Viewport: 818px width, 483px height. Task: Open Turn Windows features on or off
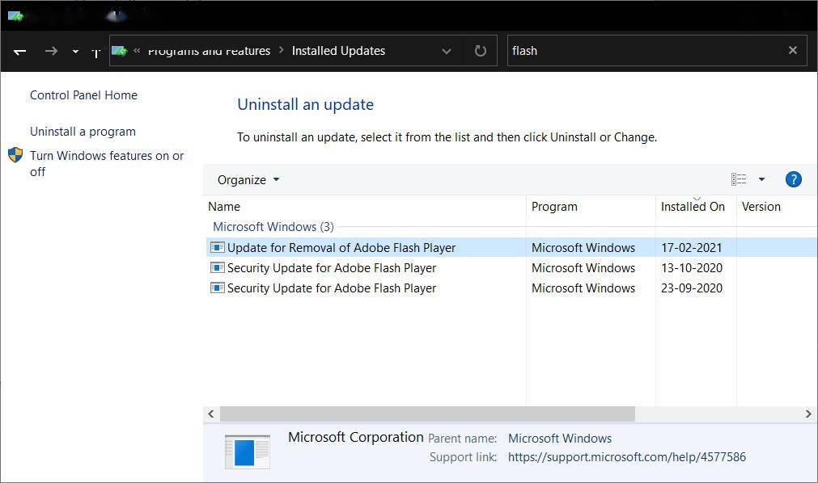tap(107, 164)
